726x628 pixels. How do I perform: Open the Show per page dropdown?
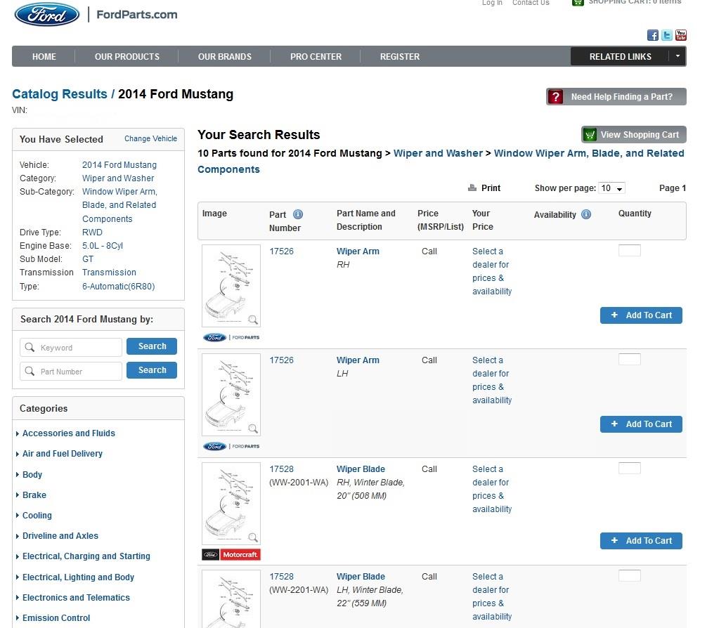pos(611,188)
